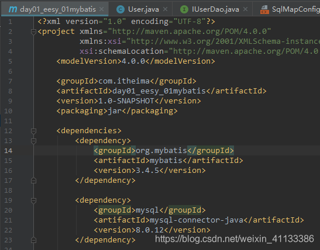Click the version text 1.0-SNAPSHOT
The width and height of the screenshot is (320, 250).
[x=126, y=101]
